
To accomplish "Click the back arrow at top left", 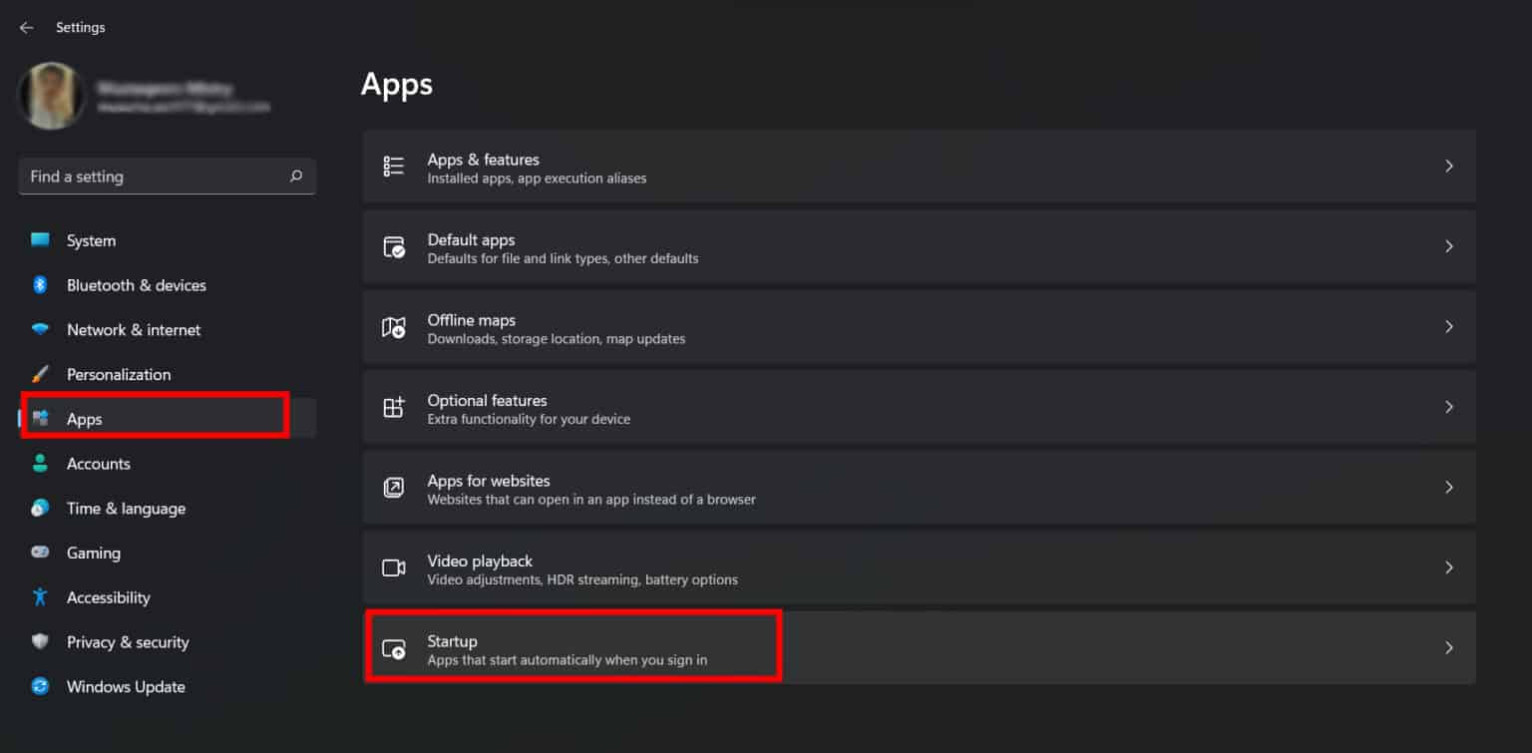I will pyautogui.click(x=26, y=27).
